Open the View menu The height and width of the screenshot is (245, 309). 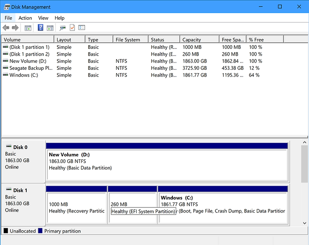(x=43, y=18)
